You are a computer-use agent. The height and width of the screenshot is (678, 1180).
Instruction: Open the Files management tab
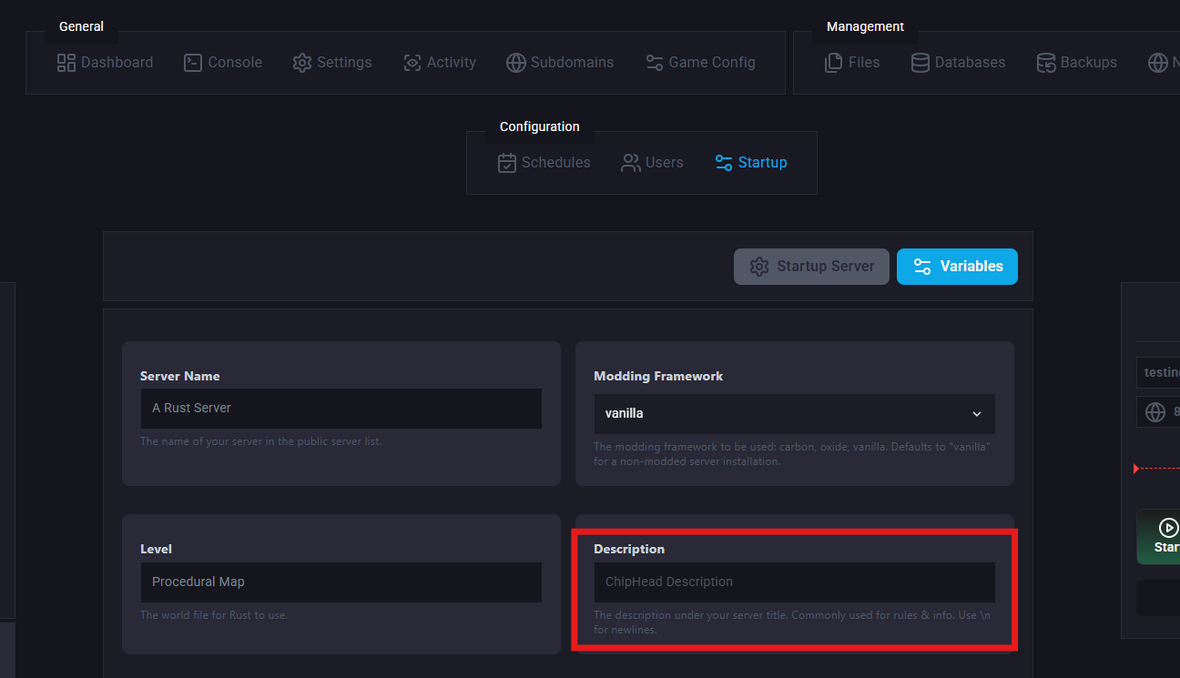click(x=851, y=63)
